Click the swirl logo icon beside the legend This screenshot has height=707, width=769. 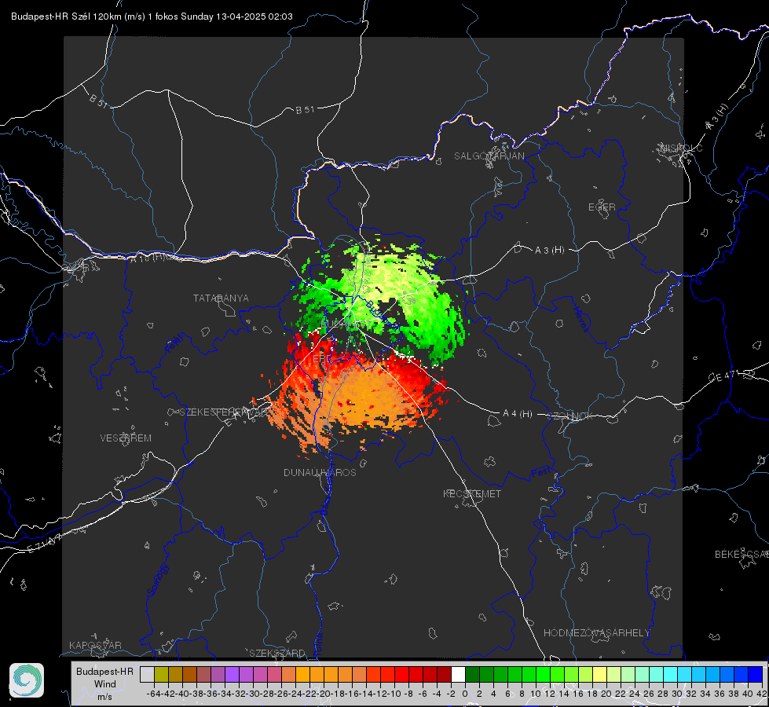pyautogui.click(x=27, y=680)
